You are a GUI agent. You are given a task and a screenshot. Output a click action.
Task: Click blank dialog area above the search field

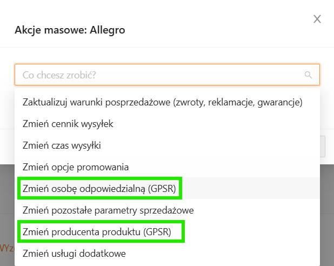click(162, 56)
